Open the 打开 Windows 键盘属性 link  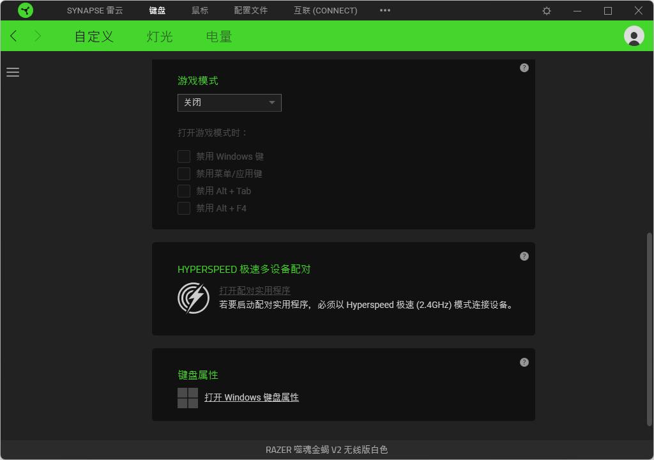(252, 397)
